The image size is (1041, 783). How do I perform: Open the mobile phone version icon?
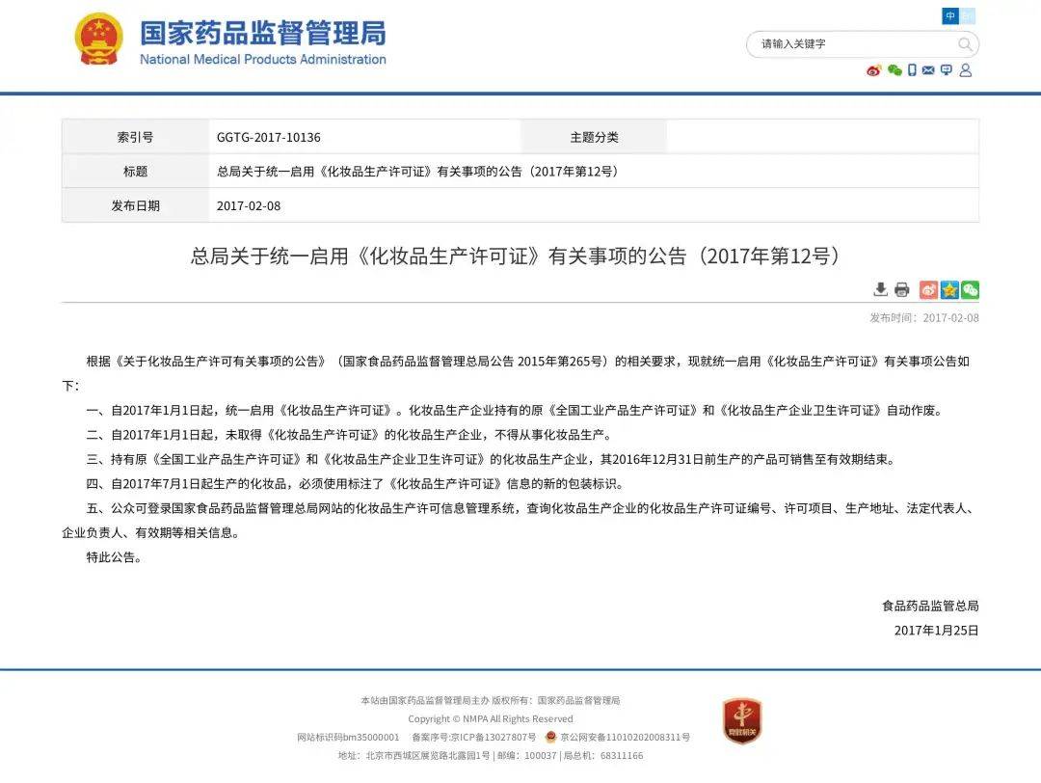click(912, 69)
